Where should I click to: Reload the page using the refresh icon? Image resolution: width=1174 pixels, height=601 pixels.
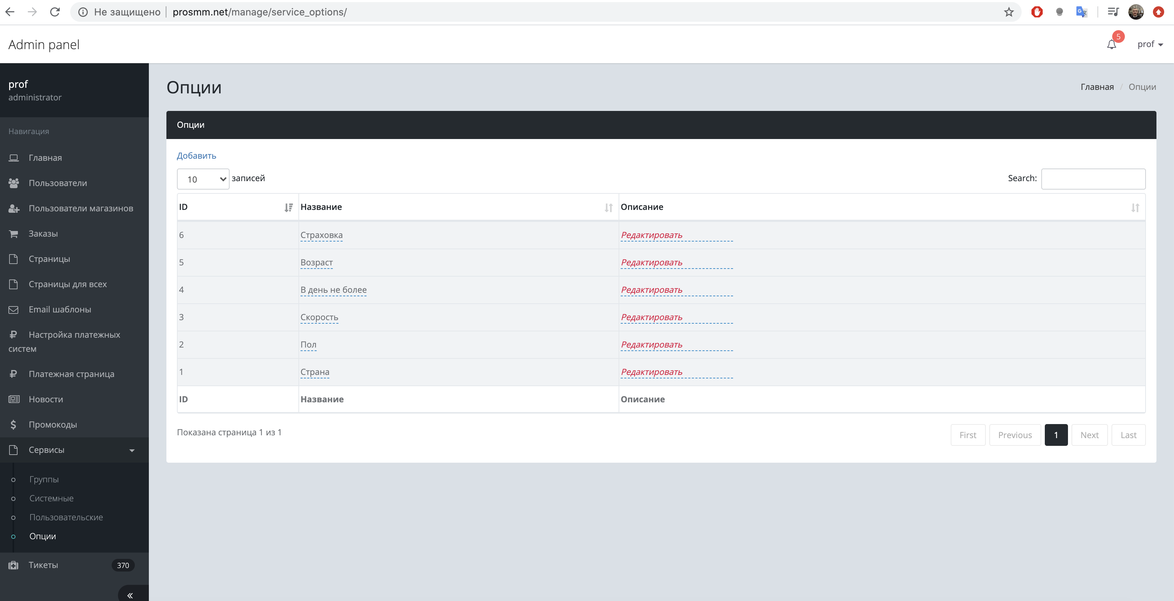55,12
